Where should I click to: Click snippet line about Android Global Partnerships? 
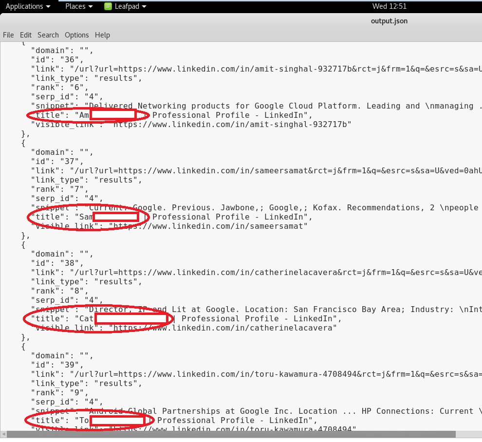257,411
